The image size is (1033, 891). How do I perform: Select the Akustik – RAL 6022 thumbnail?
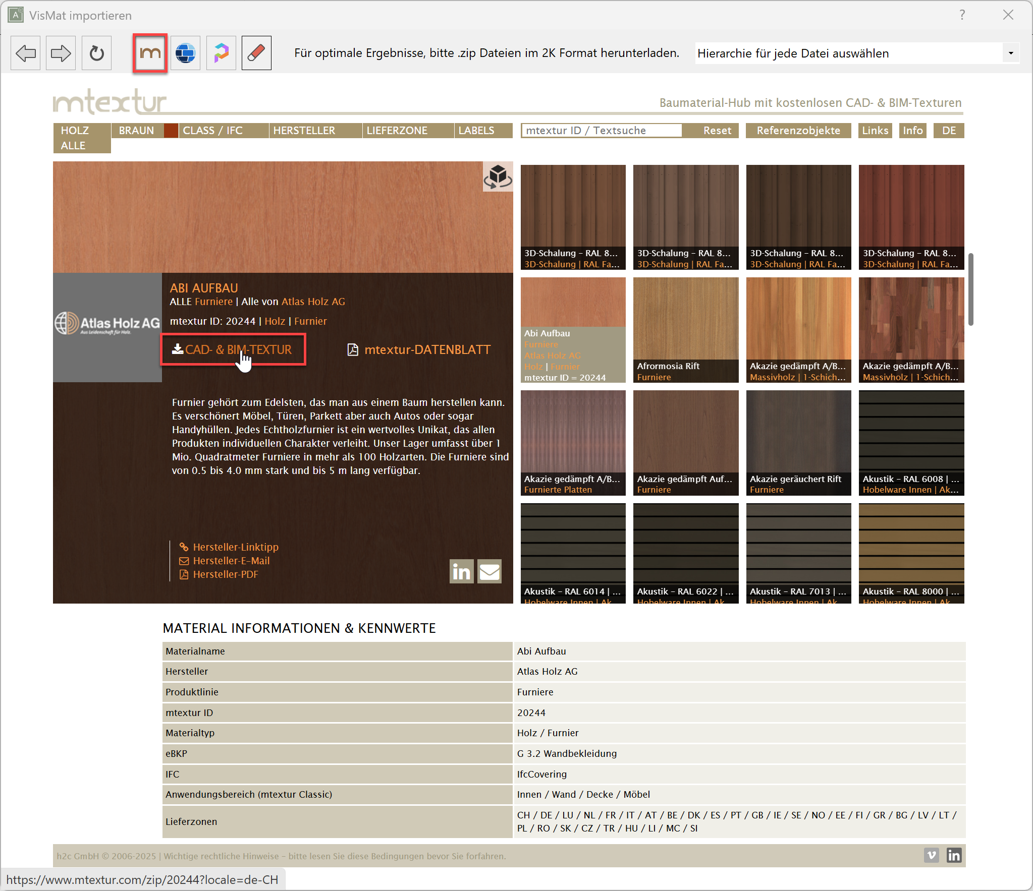686,553
